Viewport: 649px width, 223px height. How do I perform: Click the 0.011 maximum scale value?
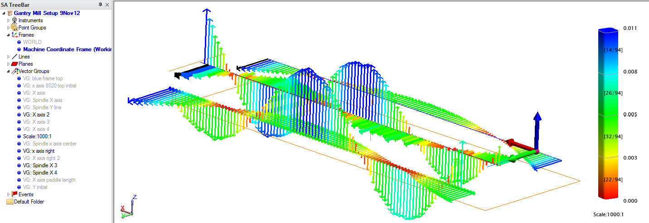coord(630,28)
